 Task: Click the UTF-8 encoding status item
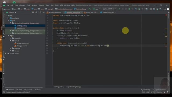(x=153, y=92)
